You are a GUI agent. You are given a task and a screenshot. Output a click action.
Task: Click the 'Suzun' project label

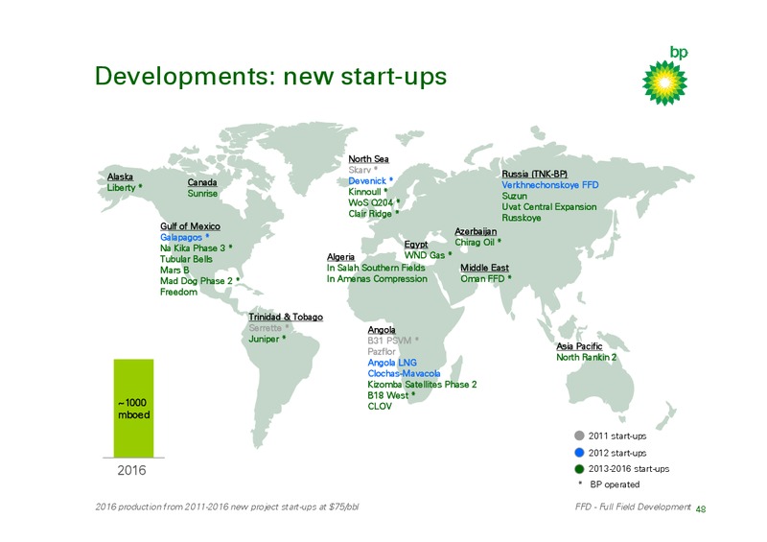[514, 196]
